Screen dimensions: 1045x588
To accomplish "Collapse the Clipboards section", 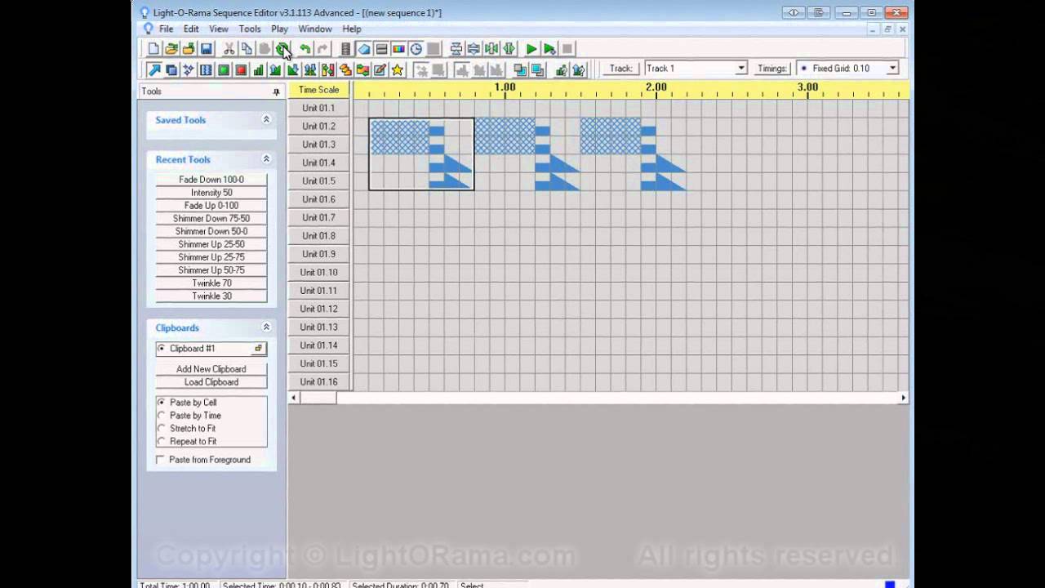I will [266, 327].
